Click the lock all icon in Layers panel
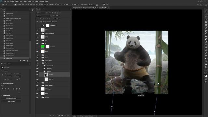The height and width of the screenshot is (117, 208). (50, 19)
